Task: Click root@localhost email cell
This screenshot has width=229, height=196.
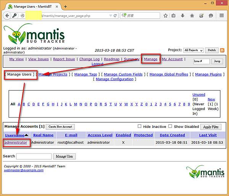Action: pyautogui.click(x=71, y=142)
